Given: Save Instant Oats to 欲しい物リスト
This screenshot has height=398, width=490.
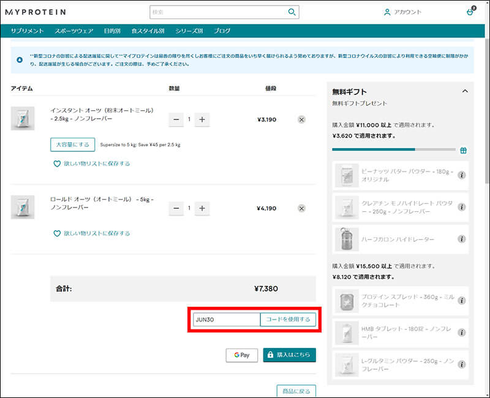Looking at the screenshot, I should tap(97, 163).
